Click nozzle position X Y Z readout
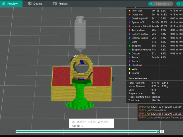This screenshot has width=183, height=137. click(x=90, y=122)
